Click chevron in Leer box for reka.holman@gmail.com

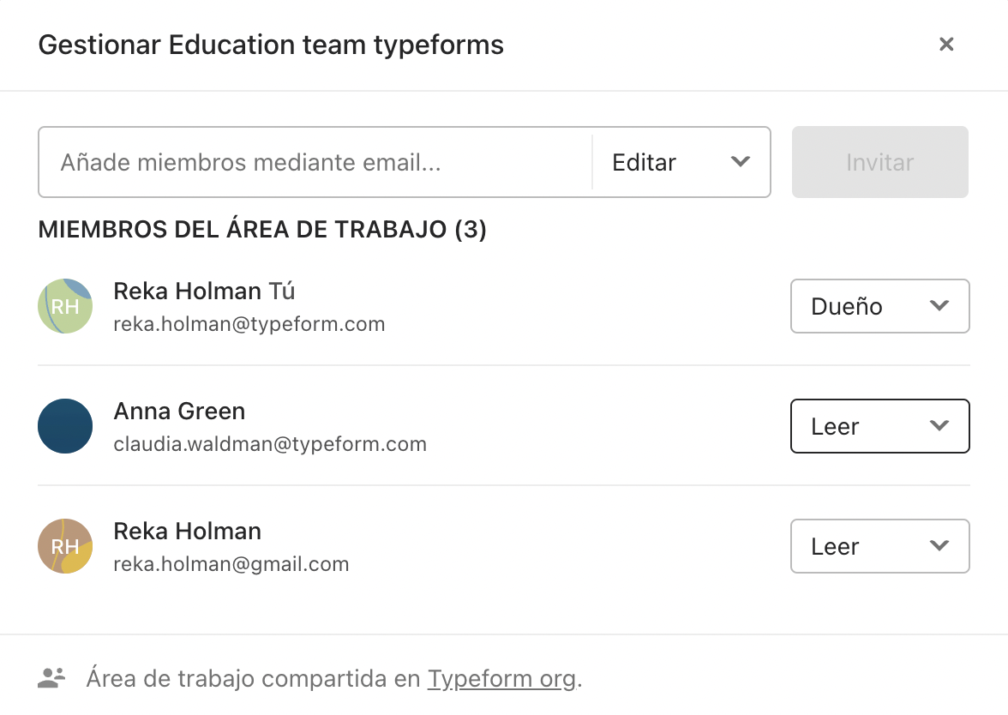point(939,546)
